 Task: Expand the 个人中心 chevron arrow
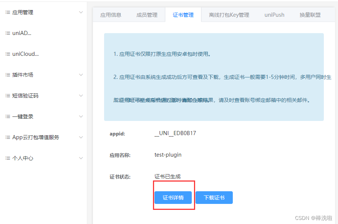[81, 158]
